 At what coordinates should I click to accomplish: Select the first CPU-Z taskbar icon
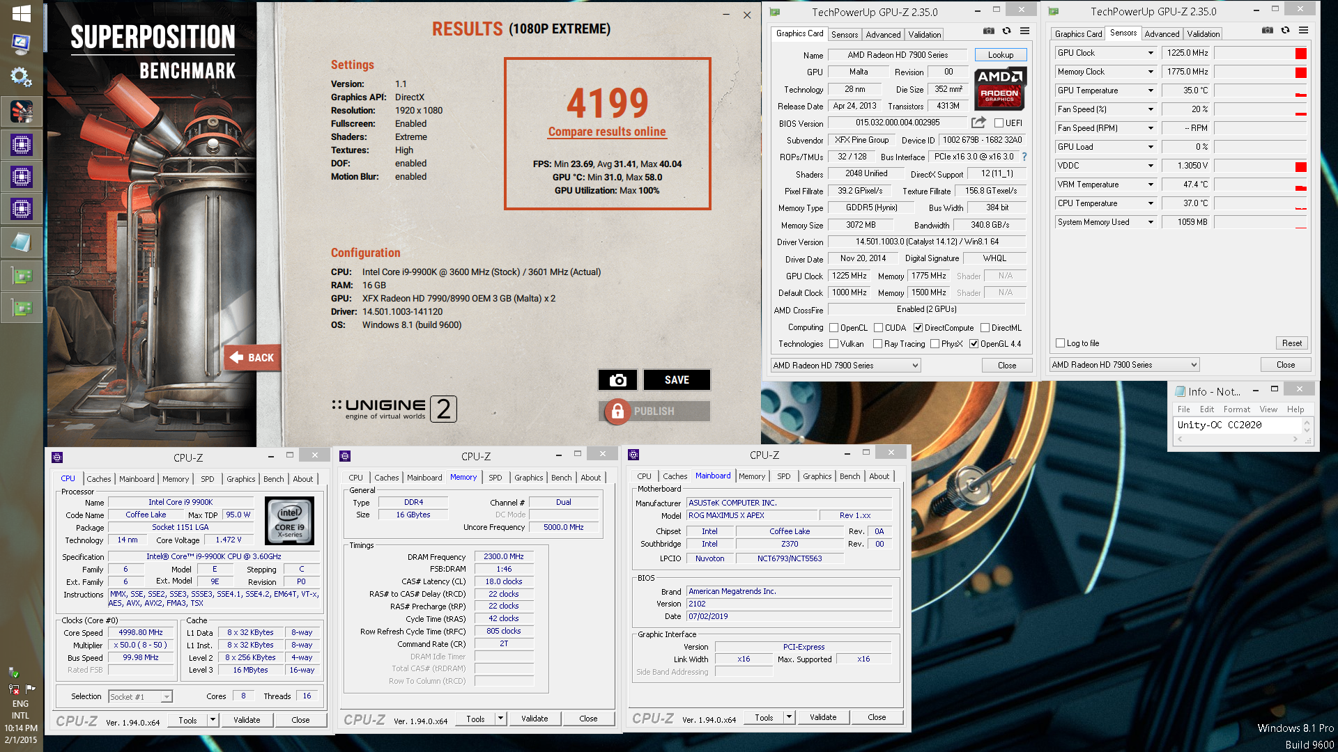(x=21, y=145)
